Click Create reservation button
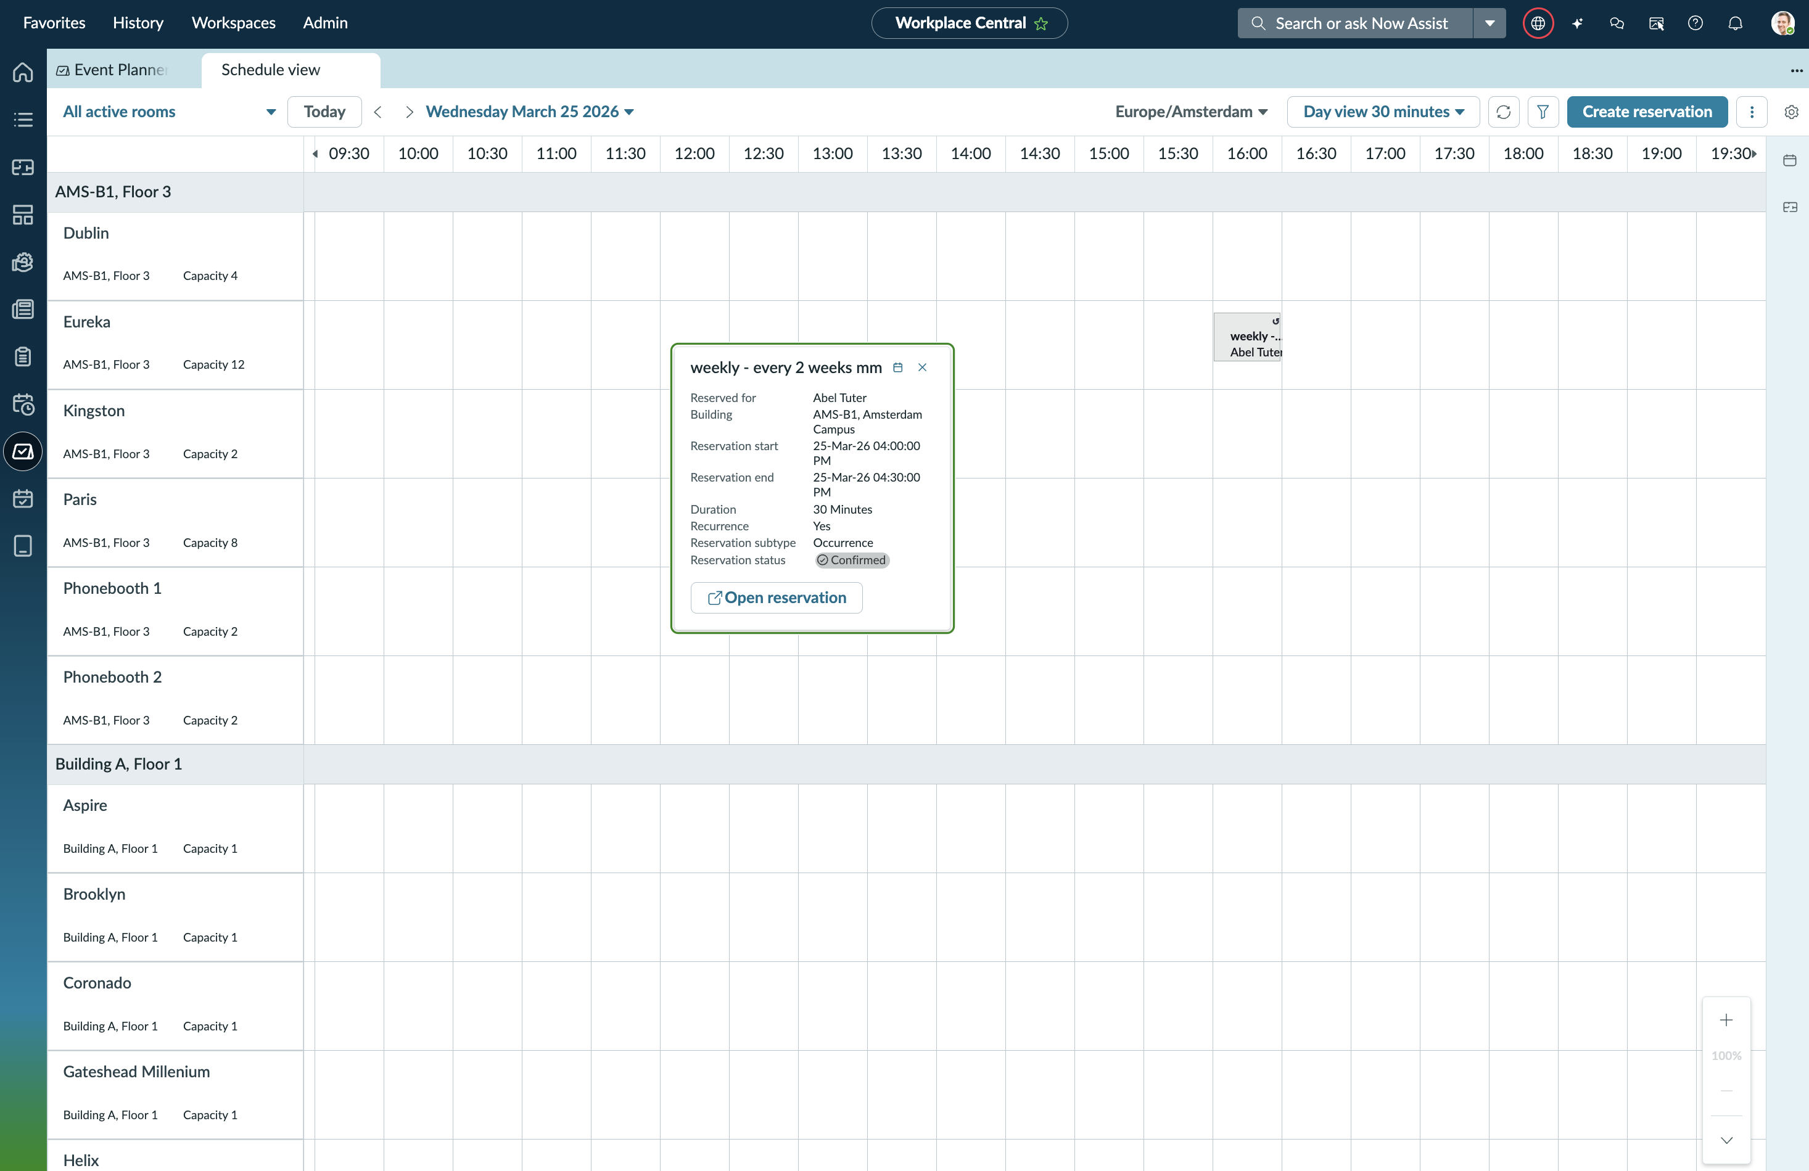The width and height of the screenshot is (1809, 1171). [x=1647, y=112]
